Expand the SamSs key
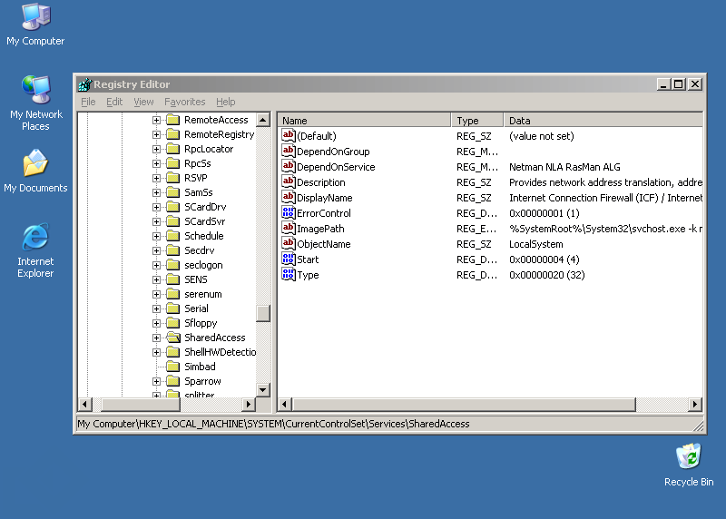 [x=156, y=192]
